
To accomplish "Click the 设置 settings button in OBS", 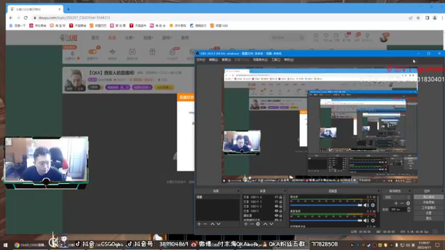I will point(428,213).
